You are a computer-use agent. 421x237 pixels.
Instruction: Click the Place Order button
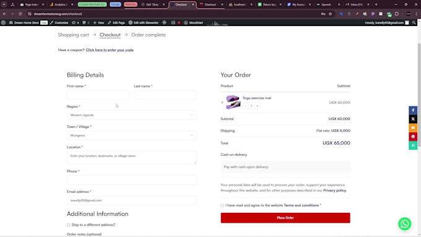point(285,218)
